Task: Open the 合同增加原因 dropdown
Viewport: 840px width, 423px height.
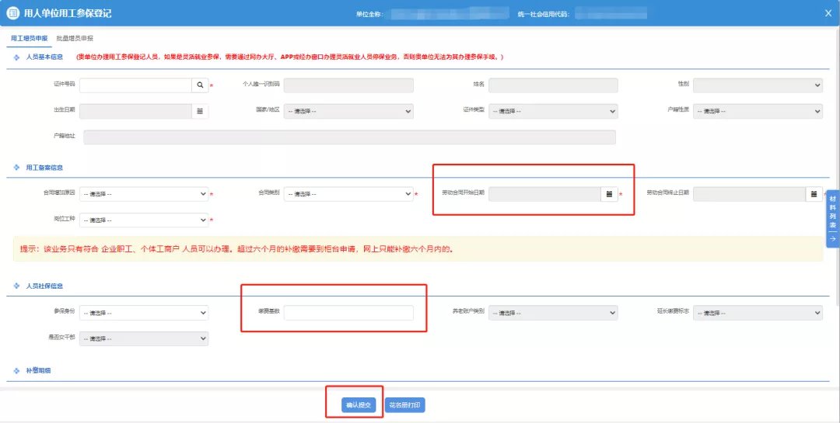Action: coord(144,194)
